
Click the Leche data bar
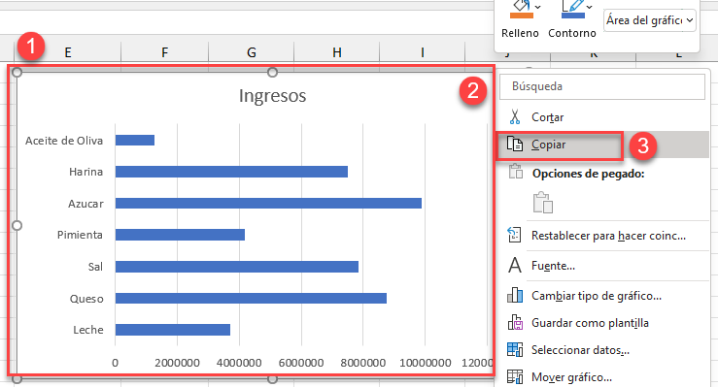click(x=173, y=330)
